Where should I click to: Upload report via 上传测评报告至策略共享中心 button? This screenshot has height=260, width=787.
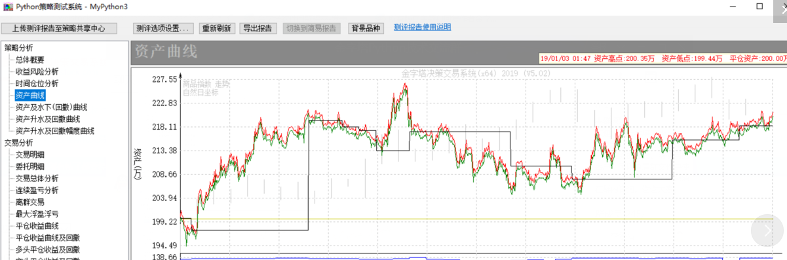coord(59,29)
